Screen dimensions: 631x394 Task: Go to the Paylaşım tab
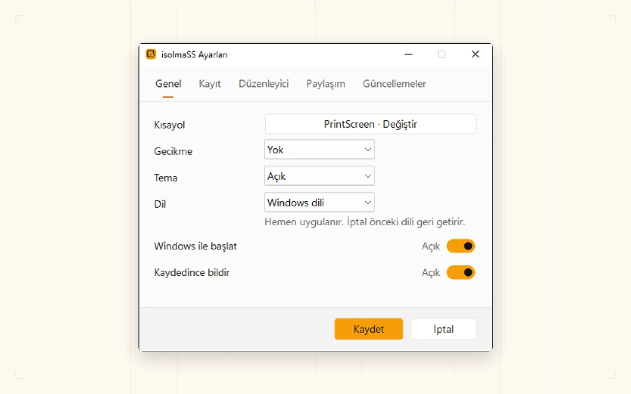point(326,84)
